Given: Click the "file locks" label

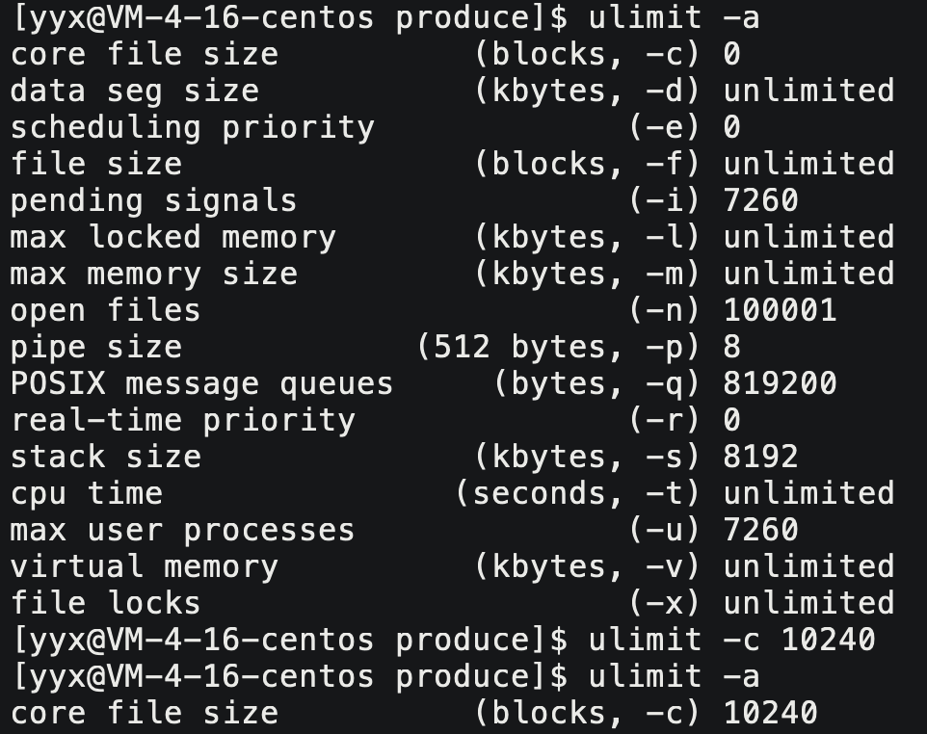Looking at the screenshot, I should 106,603.
